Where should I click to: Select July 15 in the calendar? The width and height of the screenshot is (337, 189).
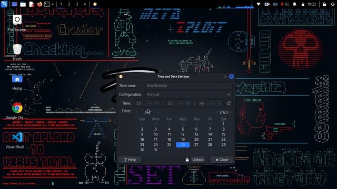(x=223, y=134)
